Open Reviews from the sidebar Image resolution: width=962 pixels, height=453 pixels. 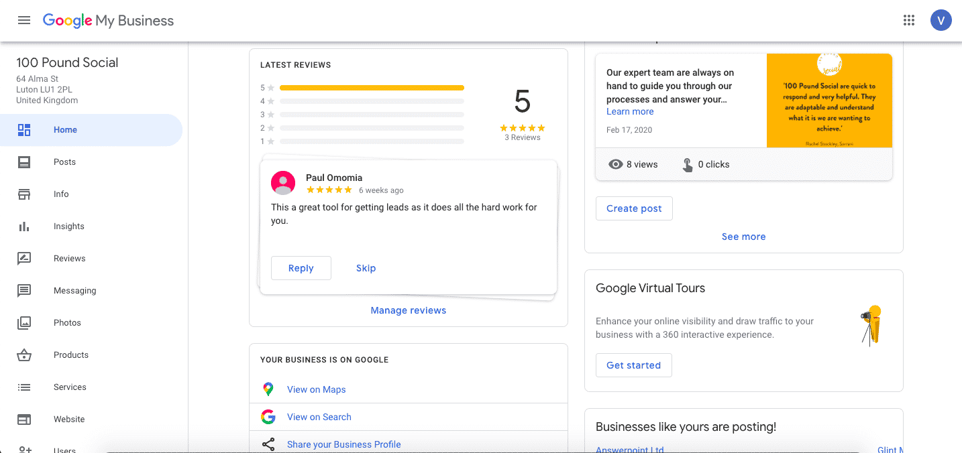91,259
